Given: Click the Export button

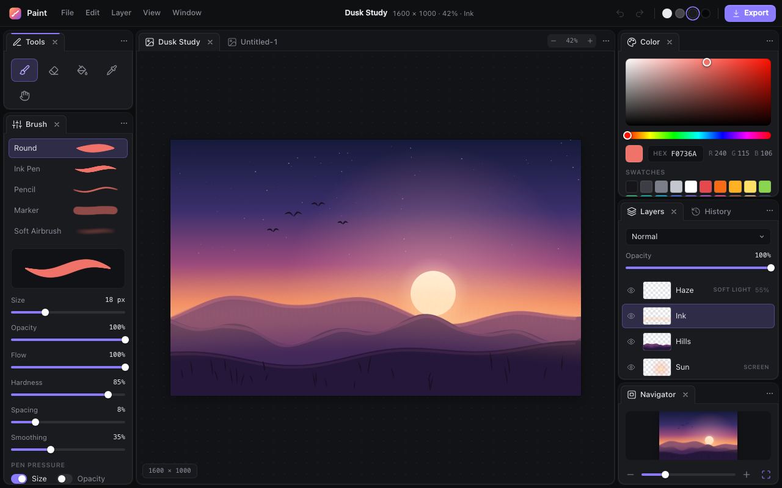Looking at the screenshot, I should 750,13.
